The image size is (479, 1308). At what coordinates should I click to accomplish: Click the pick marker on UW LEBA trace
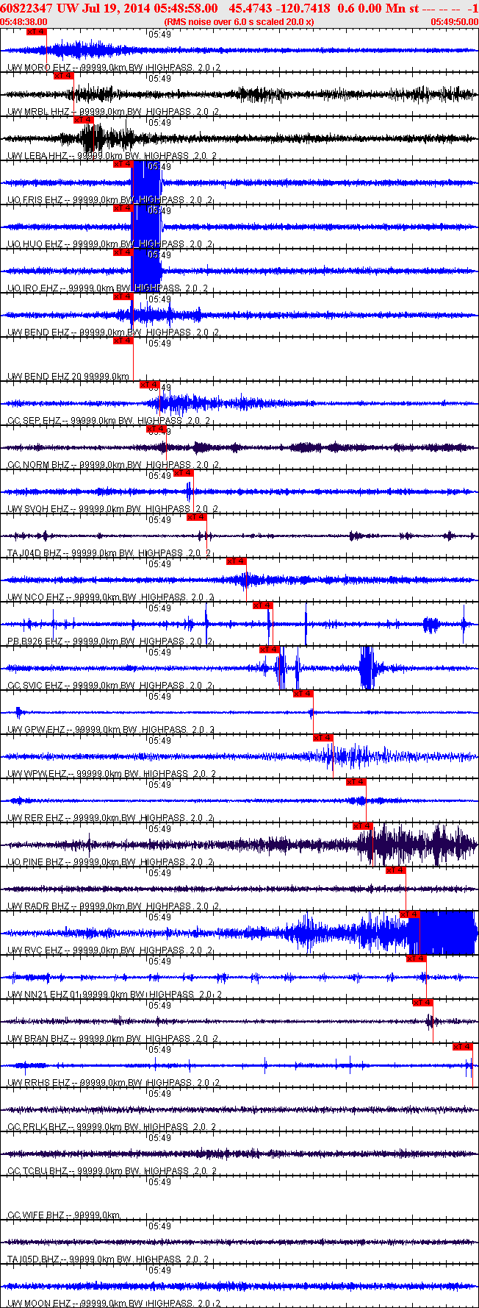tap(83, 120)
